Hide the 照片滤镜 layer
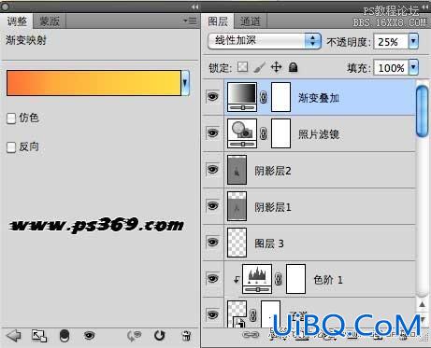Screen dimensions: 431x348 [213, 133]
